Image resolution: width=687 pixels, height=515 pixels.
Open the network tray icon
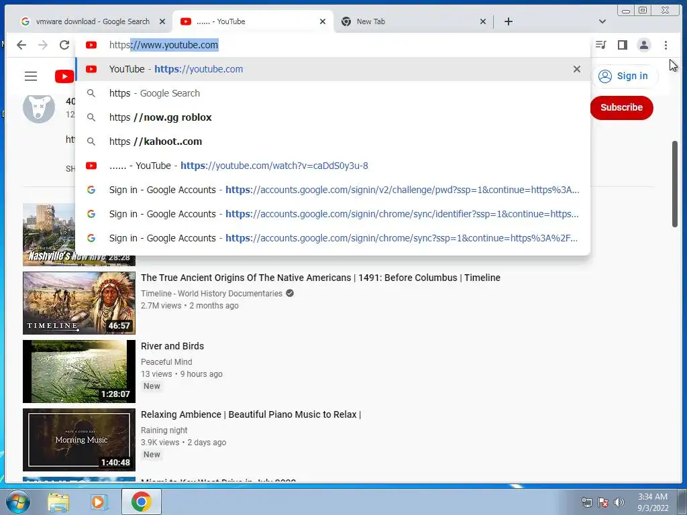click(586, 502)
